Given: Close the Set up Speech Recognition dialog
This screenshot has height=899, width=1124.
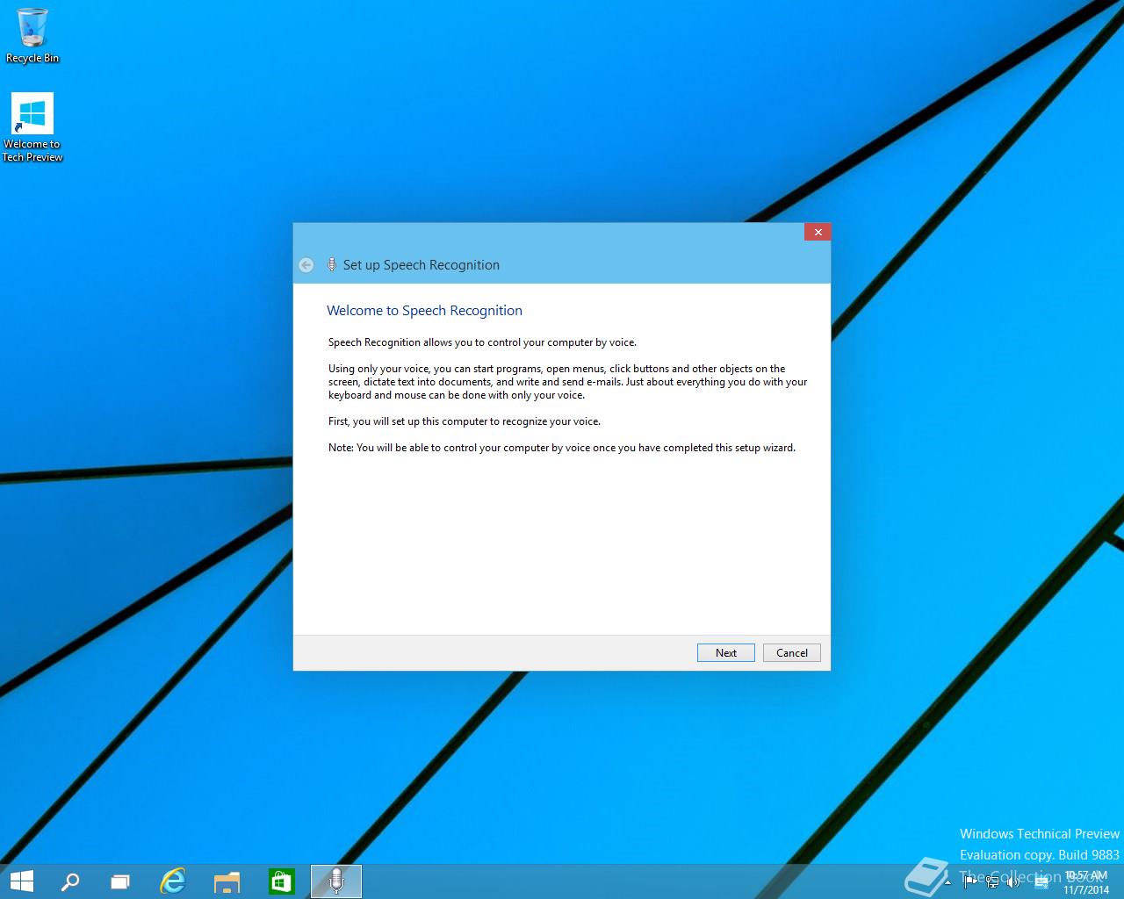Looking at the screenshot, I should 818,232.
